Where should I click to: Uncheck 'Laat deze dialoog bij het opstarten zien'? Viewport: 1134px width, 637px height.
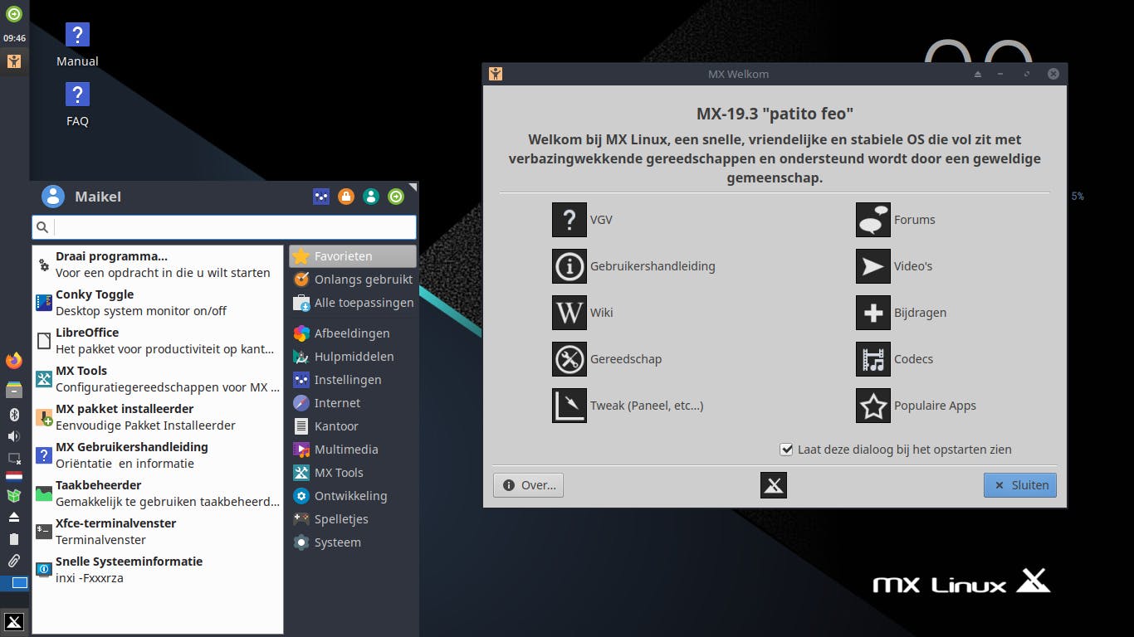787,450
